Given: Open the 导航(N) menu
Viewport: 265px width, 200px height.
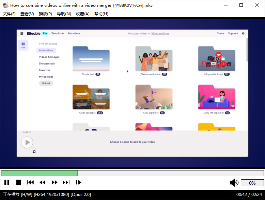Looking at the screenshot, I should (64, 14).
